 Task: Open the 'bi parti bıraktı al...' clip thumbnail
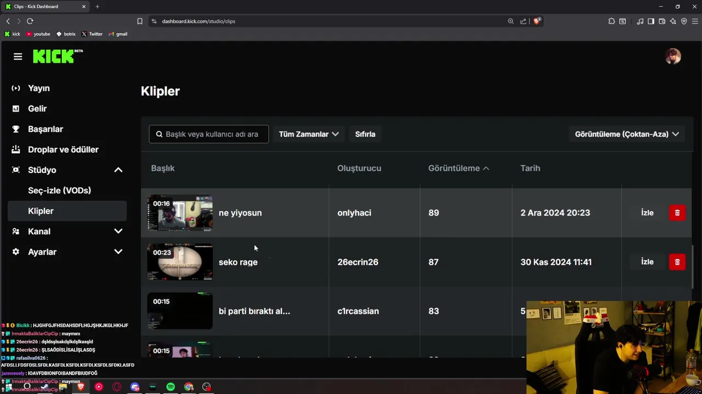(180, 311)
